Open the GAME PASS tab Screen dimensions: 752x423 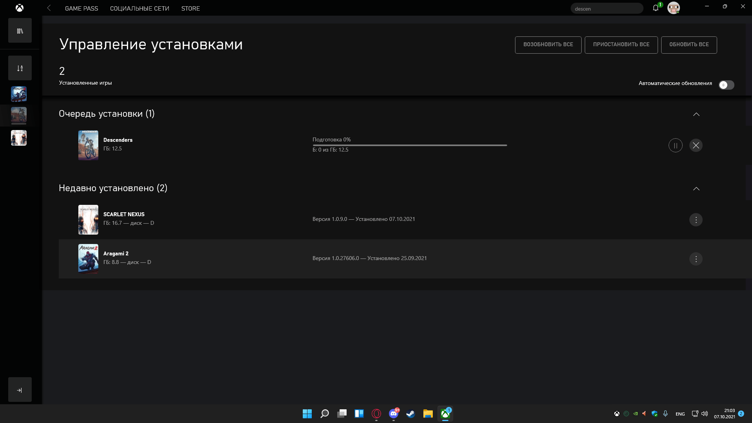[81, 8]
